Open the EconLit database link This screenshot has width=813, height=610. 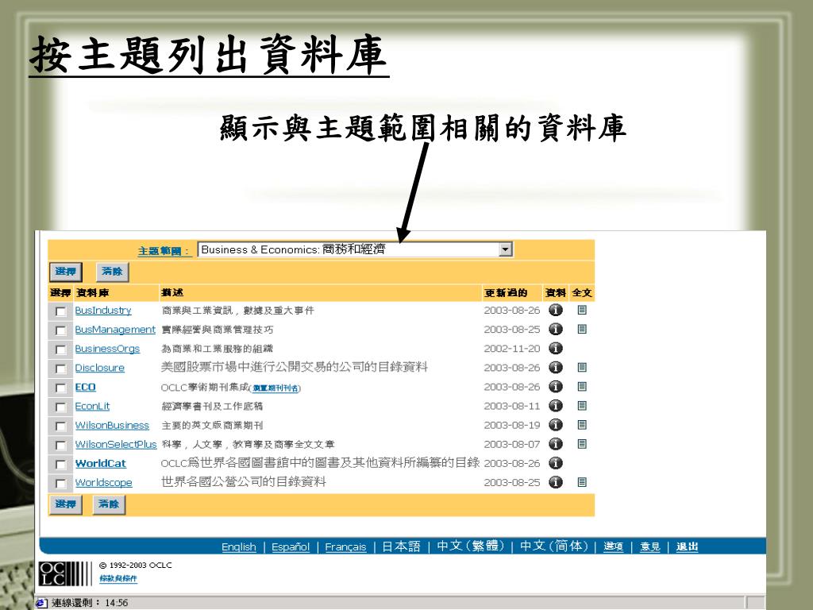(92, 406)
